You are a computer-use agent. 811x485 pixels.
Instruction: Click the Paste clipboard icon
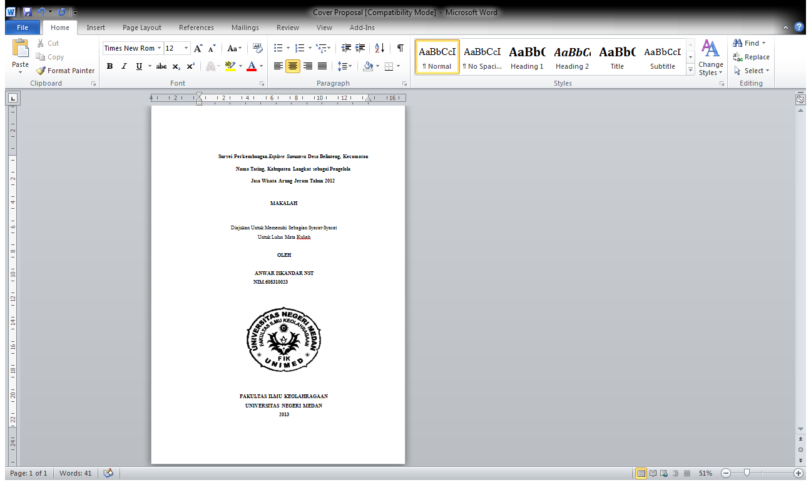click(21, 49)
